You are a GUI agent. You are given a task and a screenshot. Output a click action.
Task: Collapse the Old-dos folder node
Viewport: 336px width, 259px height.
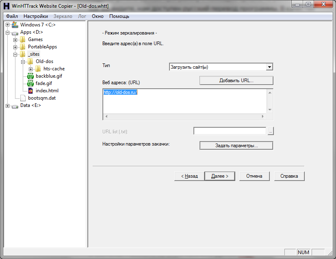point(23,62)
